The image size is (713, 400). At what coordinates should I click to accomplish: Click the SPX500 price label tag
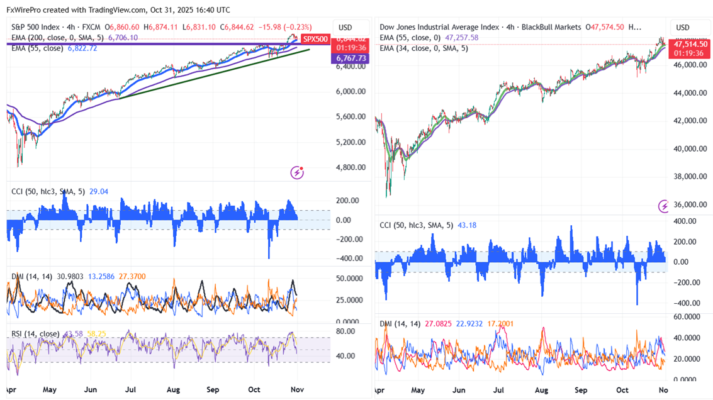(315, 39)
